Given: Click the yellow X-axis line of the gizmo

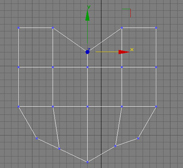Looking at the screenshot, I should (x=107, y=52).
